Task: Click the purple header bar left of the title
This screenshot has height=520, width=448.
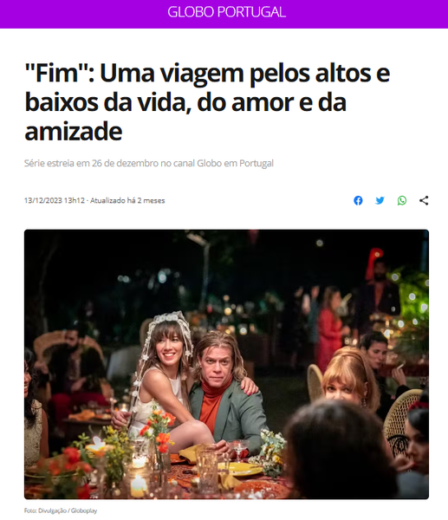Action: click(83, 14)
